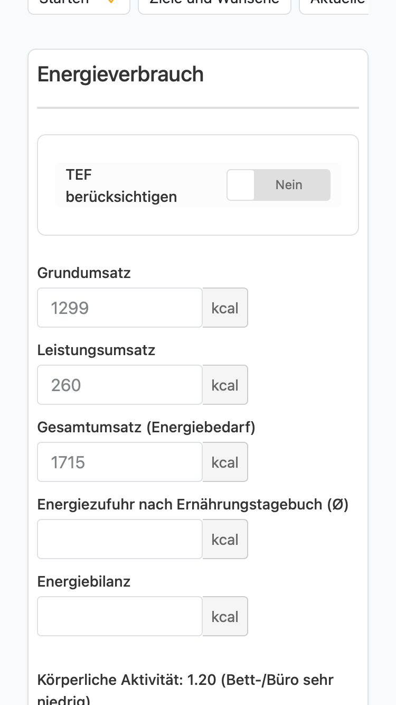Click the Energieverbrauch heading

(120, 75)
